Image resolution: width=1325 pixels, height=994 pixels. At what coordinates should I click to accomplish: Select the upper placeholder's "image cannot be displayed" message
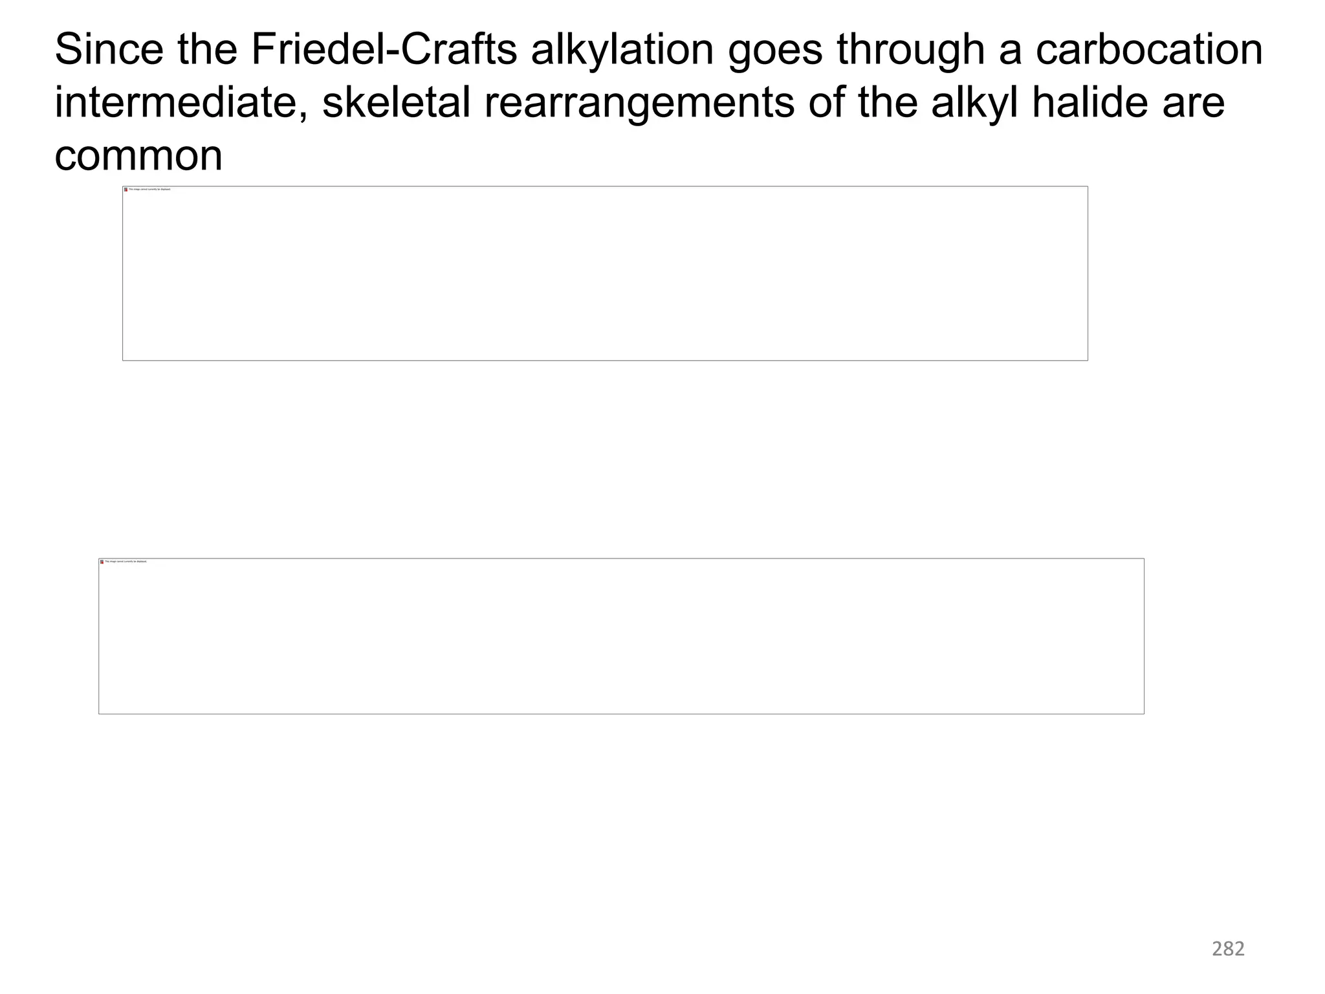[x=150, y=190]
